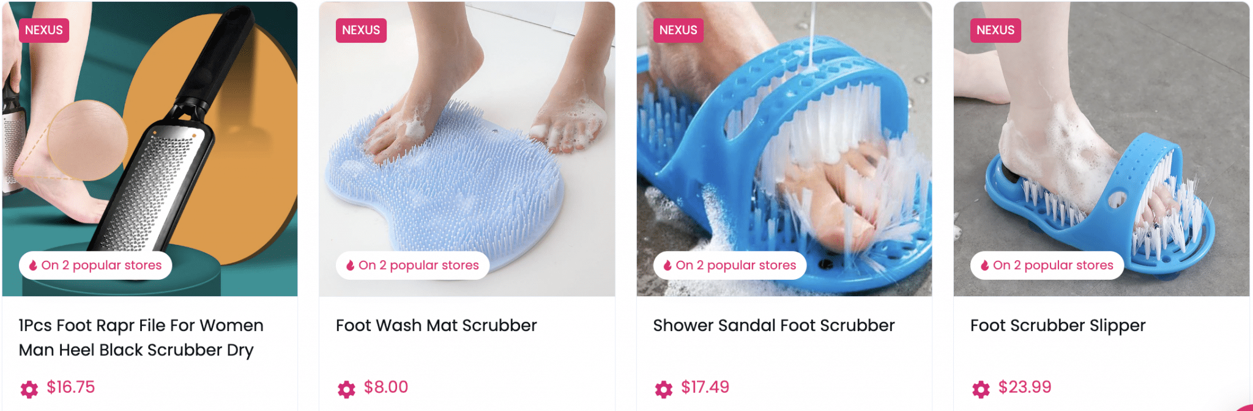Click the NEXUS badge on the shower sandal card
This screenshot has width=1253, height=411.
click(x=678, y=30)
